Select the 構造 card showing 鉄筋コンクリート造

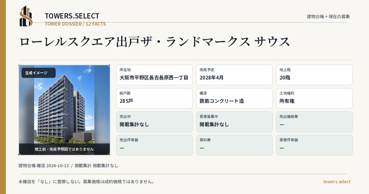tap(234, 98)
